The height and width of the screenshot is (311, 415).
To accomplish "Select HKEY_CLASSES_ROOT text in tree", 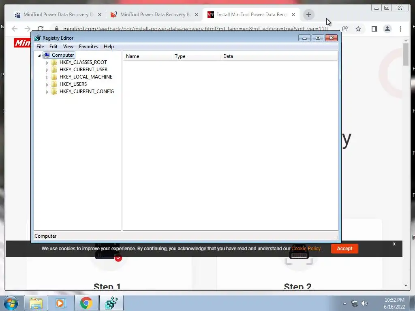I will pyautogui.click(x=83, y=62).
